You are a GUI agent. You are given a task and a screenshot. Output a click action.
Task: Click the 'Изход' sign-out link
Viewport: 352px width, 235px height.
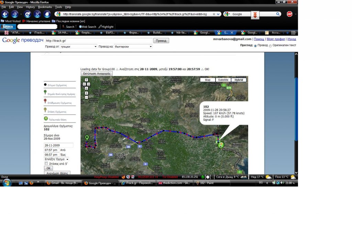point(291,39)
